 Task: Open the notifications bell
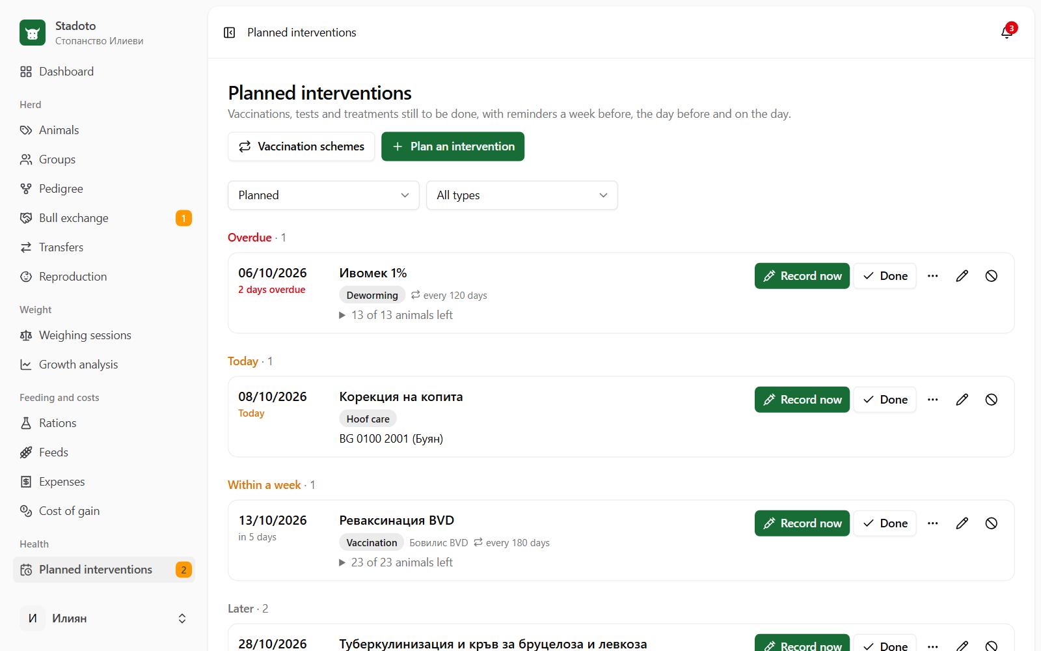click(x=1007, y=32)
